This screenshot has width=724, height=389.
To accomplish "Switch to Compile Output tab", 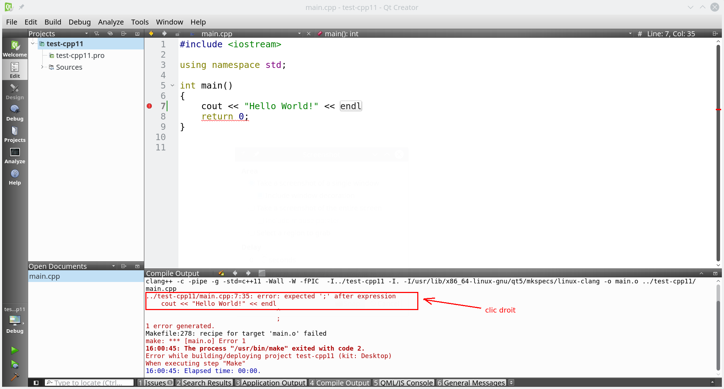I will (339, 383).
